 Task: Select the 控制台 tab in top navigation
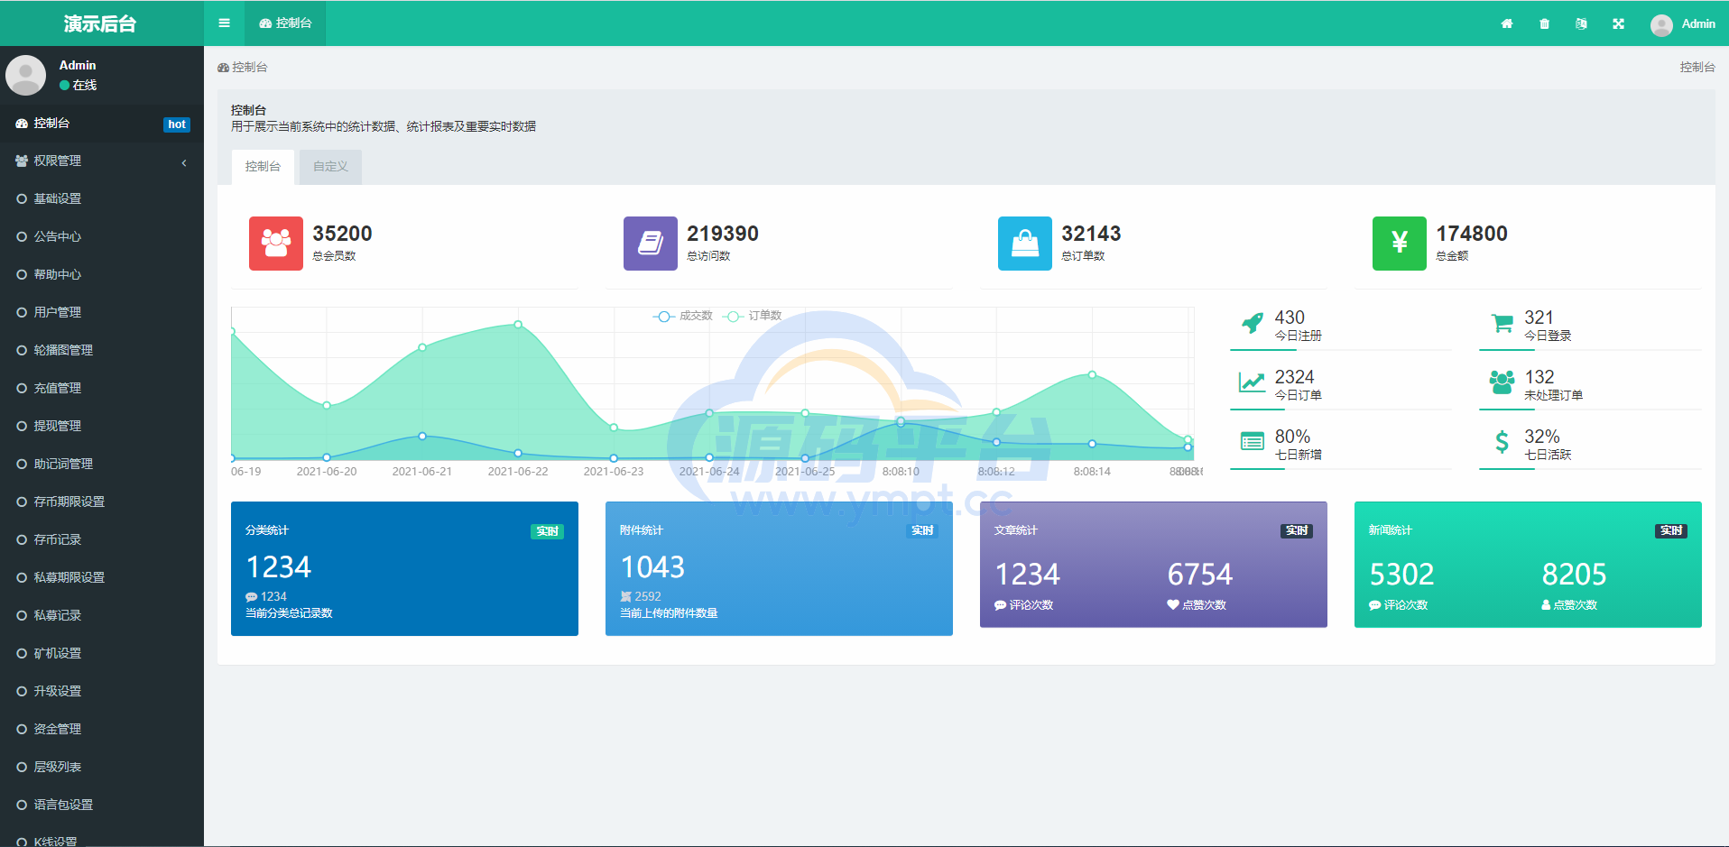point(285,23)
